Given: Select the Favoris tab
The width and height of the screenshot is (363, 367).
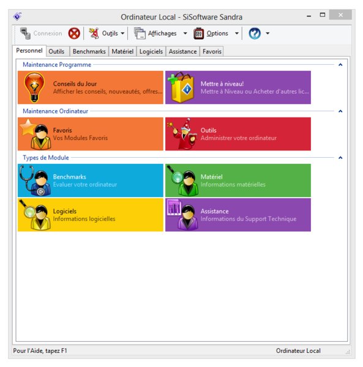Looking at the screenshot, I should (x=212, y=51).
